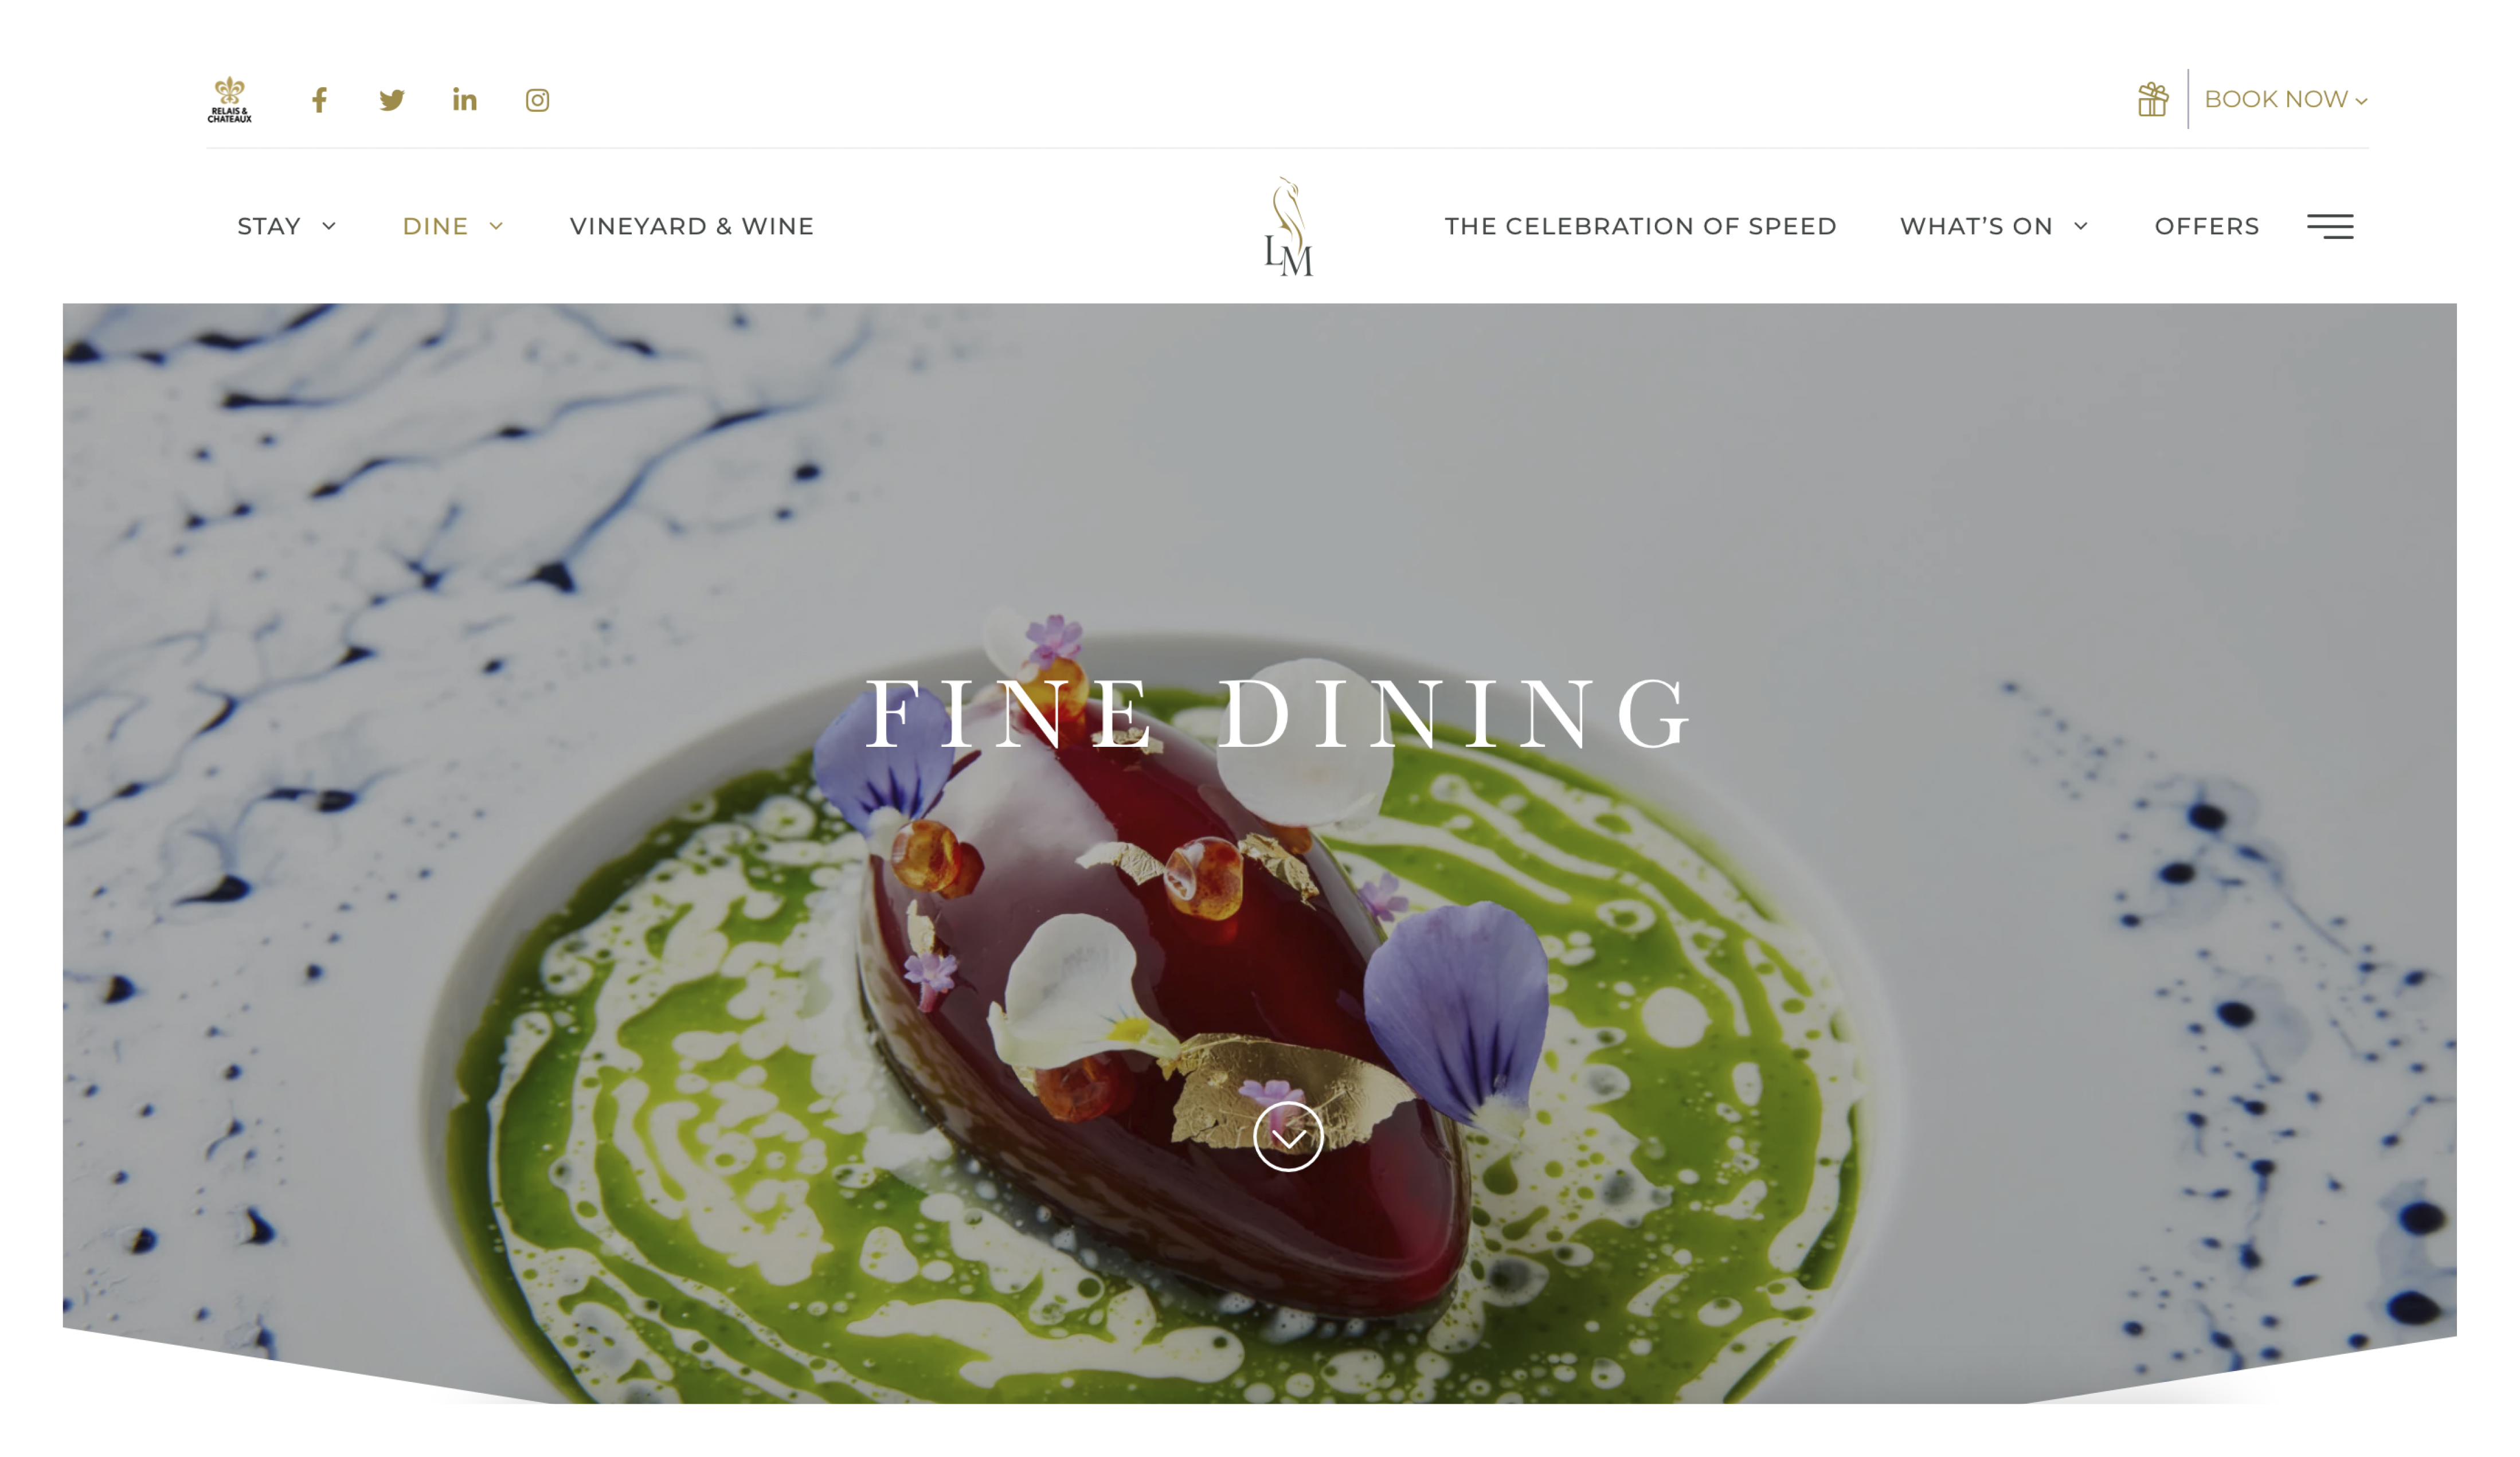Expand the What's On chevron
This screenshot has width=2520, height=1457.
pyautogui.click(x=2081, y=226)
